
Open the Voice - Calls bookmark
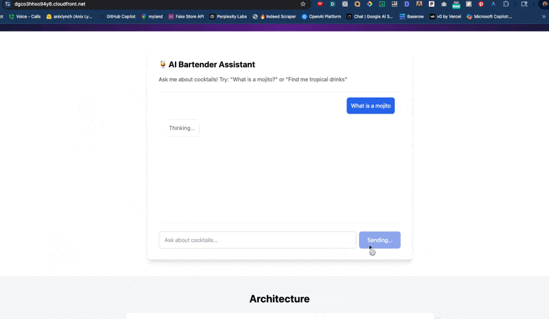coord(25,16)
